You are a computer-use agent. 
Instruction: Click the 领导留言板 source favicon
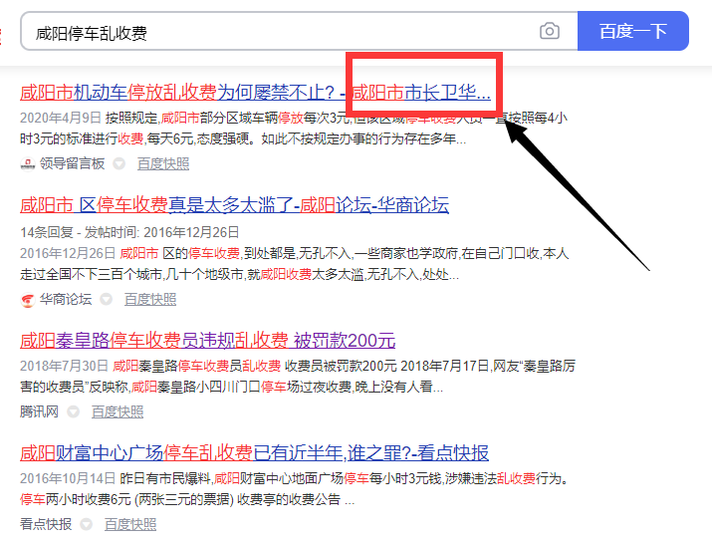tap(27, 164)
